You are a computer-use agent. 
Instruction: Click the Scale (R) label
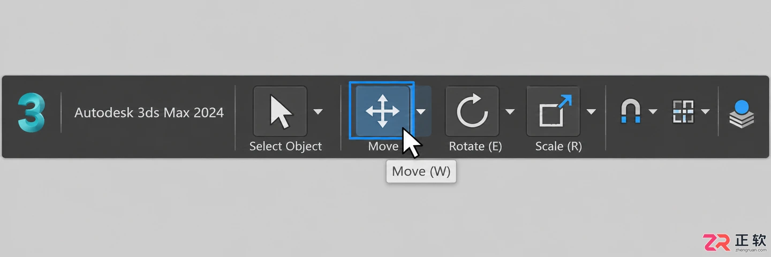tap(558, 146)
